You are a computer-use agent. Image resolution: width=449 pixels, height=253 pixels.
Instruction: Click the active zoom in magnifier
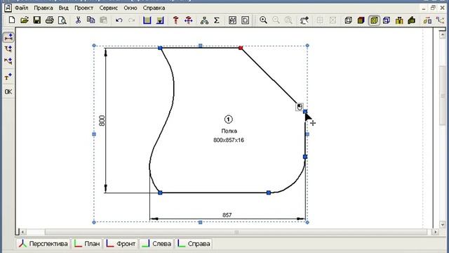pyautogui.click(x=263, y=20)
